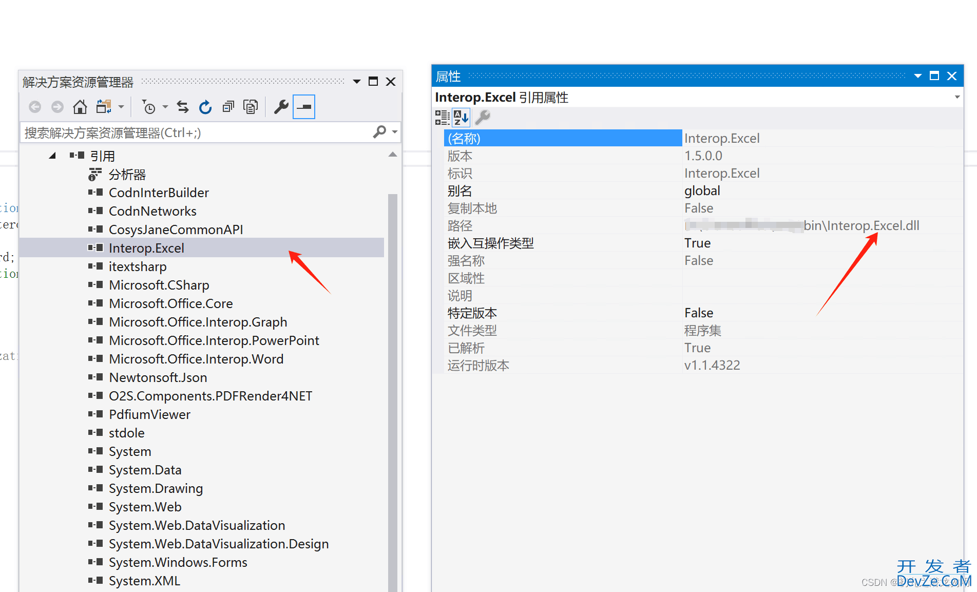Toggle the Preview Selected Items button
Image resolution: width=977 pixels, height=592 pixels.
(304, 107)
